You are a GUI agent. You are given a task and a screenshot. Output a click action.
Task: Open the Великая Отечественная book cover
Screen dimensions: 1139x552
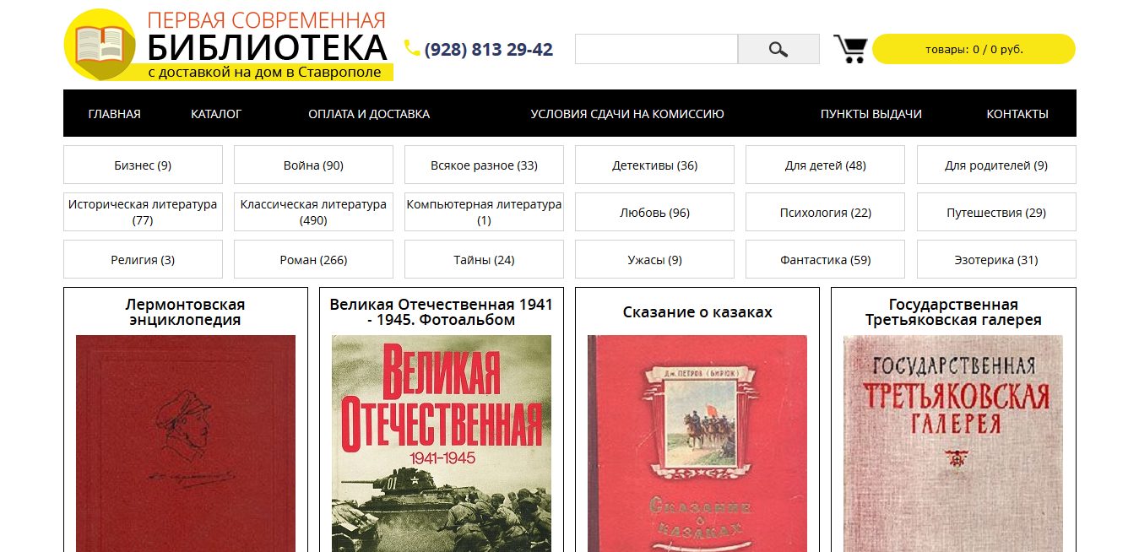[x=442, y=443]
